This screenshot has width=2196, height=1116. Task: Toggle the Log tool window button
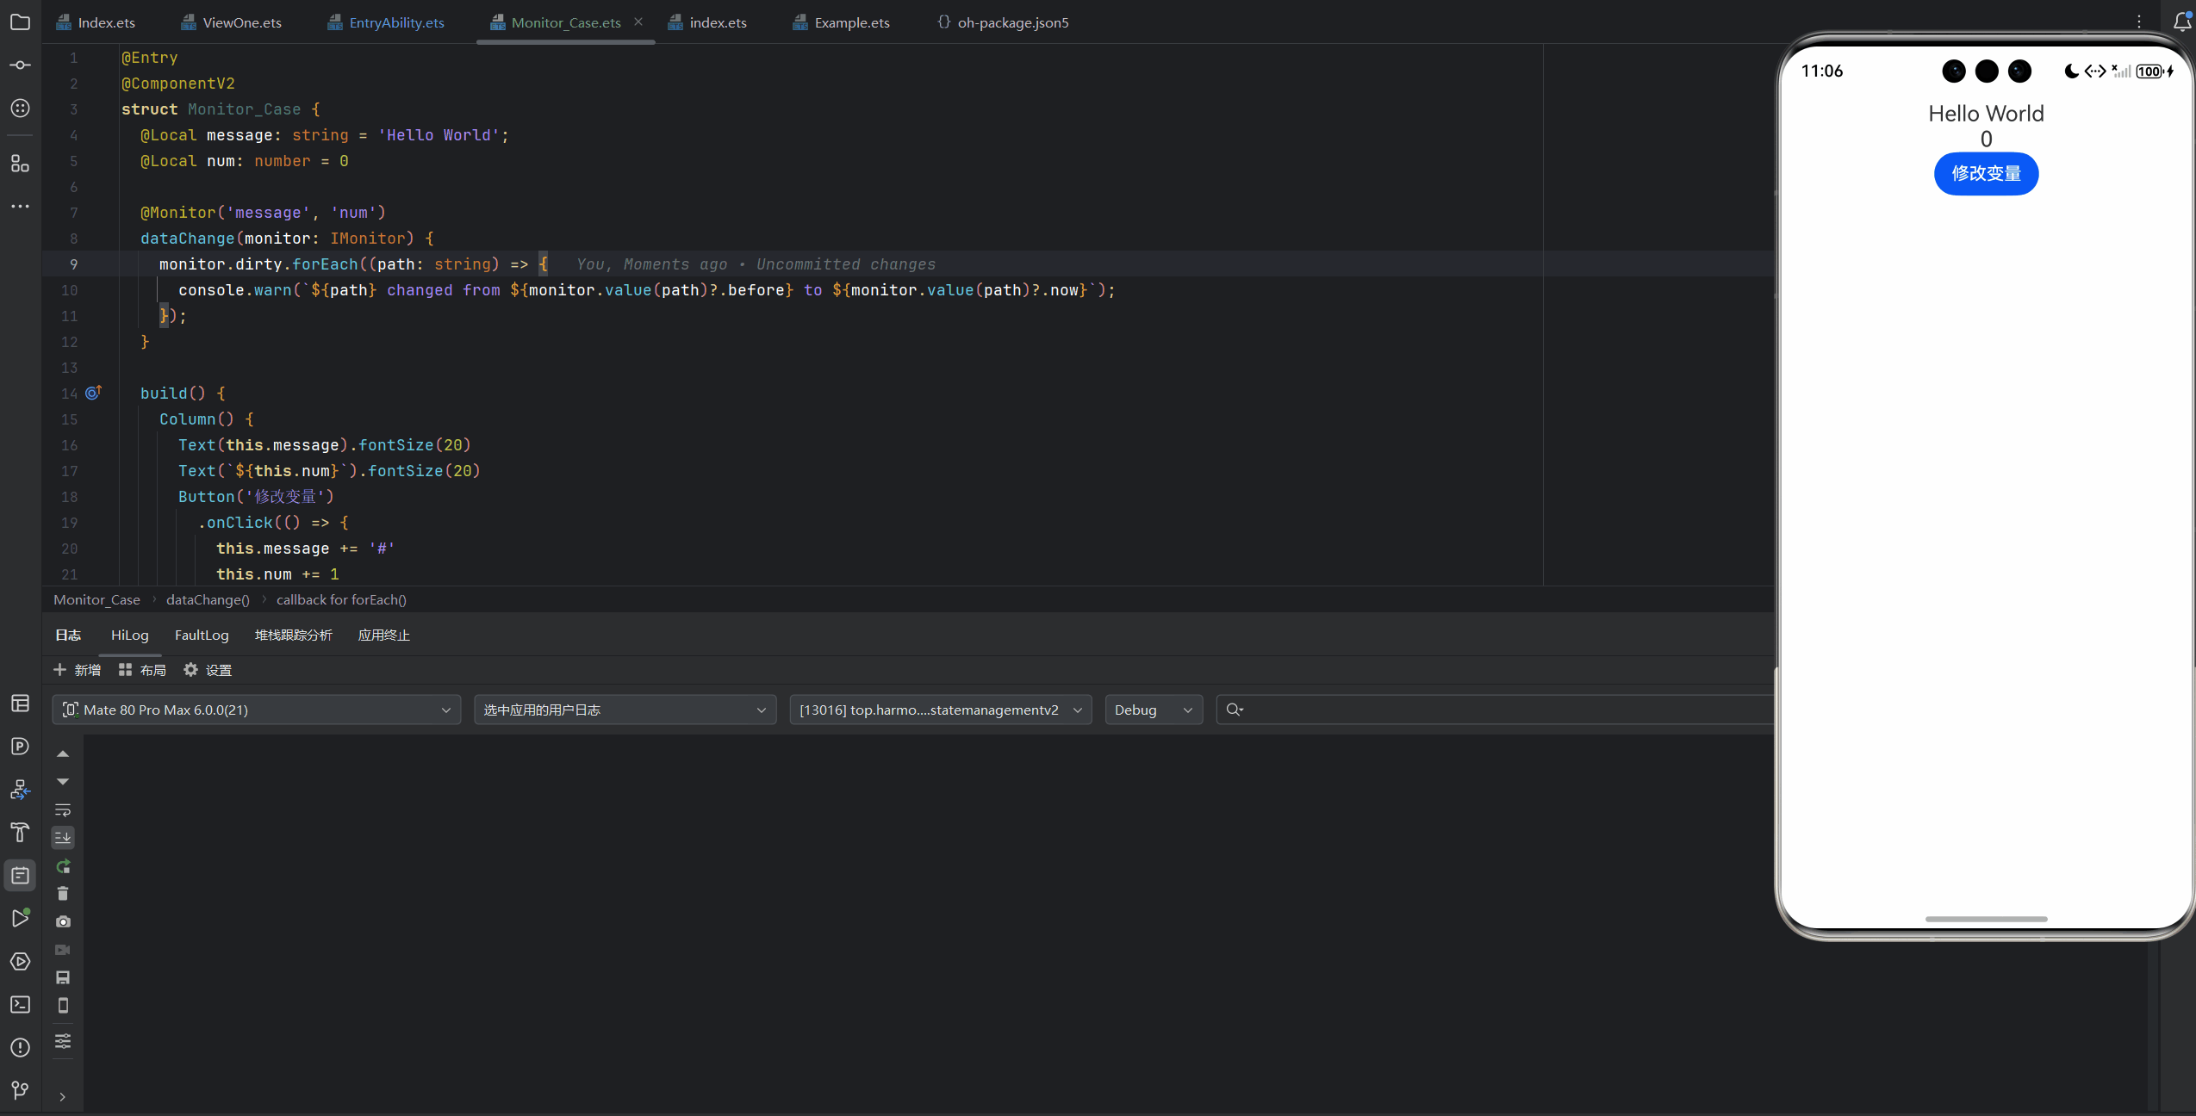[20, 875]
